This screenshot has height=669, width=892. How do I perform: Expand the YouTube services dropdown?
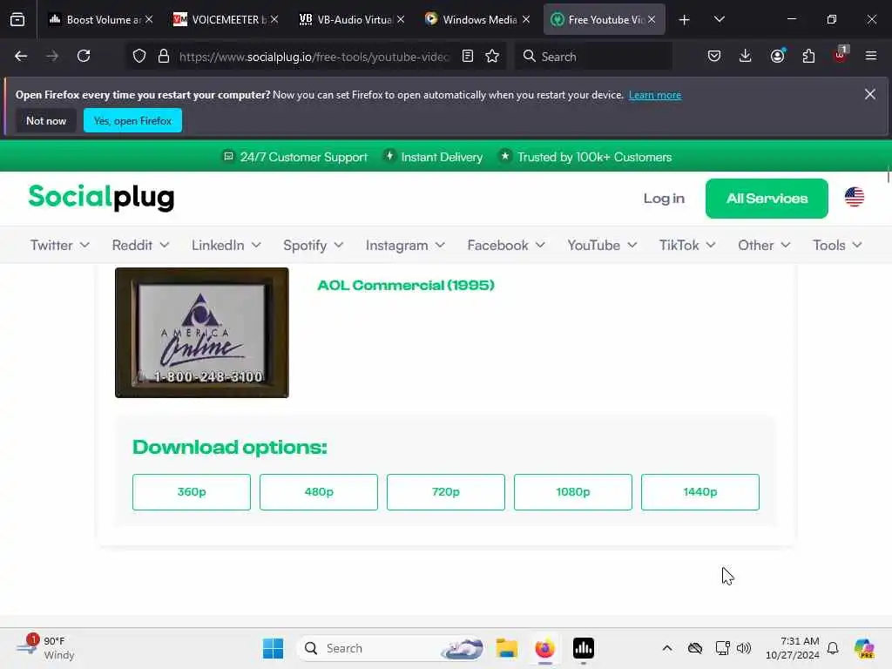click(602, 245)
